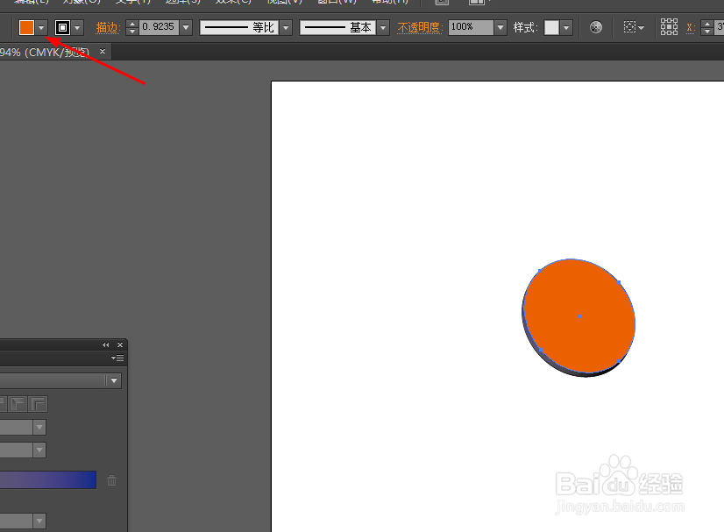Open the dropdown just below stroke icons

point(39,427)
